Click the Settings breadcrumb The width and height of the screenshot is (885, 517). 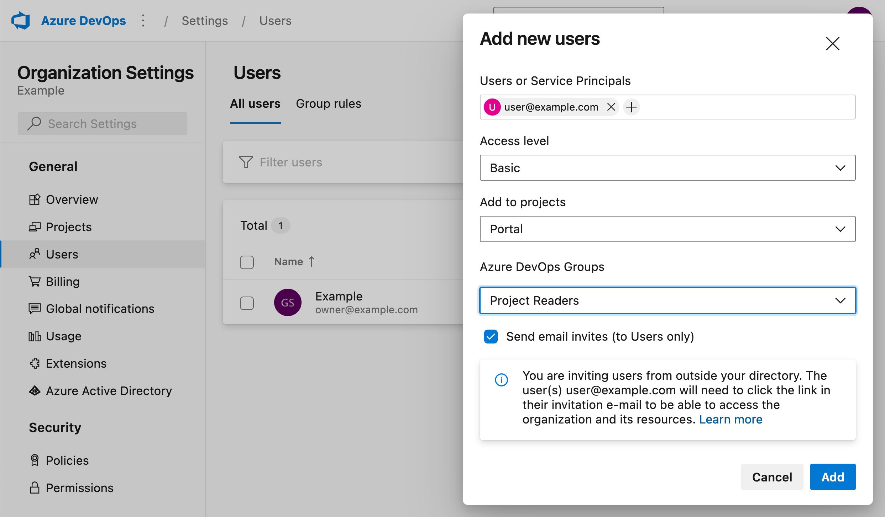tap(205, 21)
